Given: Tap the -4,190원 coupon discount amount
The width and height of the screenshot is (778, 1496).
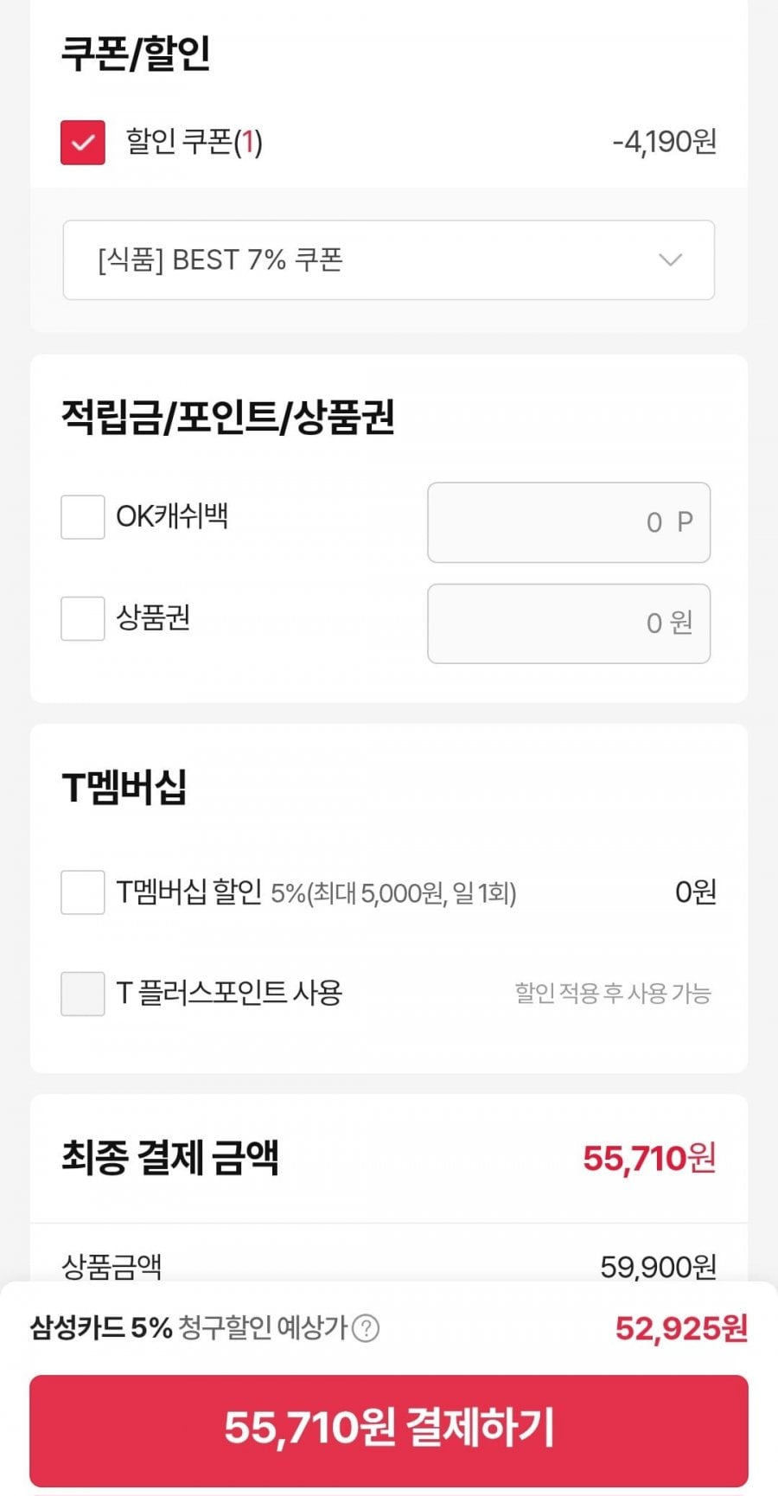Looking at the screenshot, I should pos(664,142).
